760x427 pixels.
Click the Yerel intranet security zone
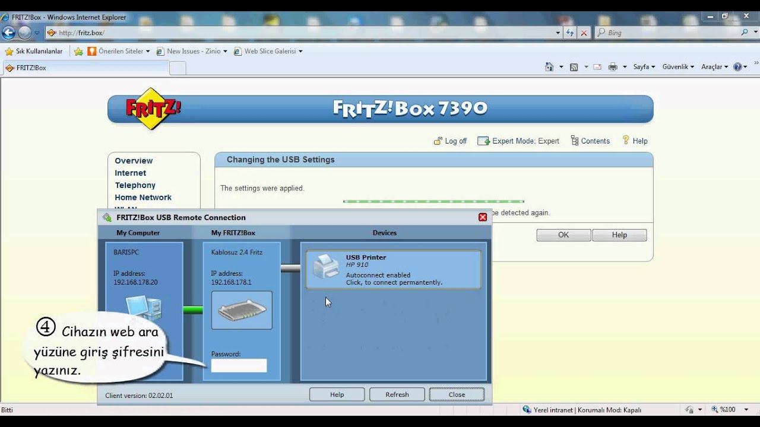coord(582,410)
